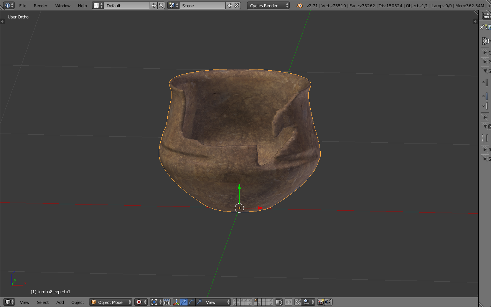Expand the collapsed panel starting with R
The height and width of the screenshot is (307, 491).
pyautogui.click(x=486, y=150)
